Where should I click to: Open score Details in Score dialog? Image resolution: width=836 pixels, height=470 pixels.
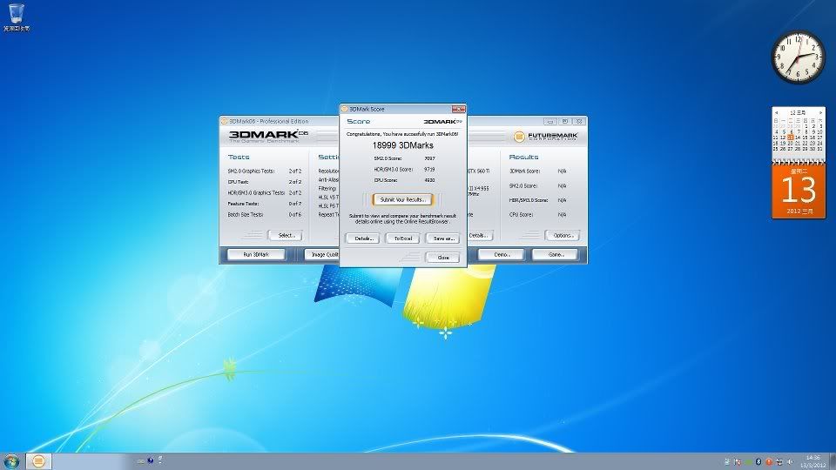point(362,238)
